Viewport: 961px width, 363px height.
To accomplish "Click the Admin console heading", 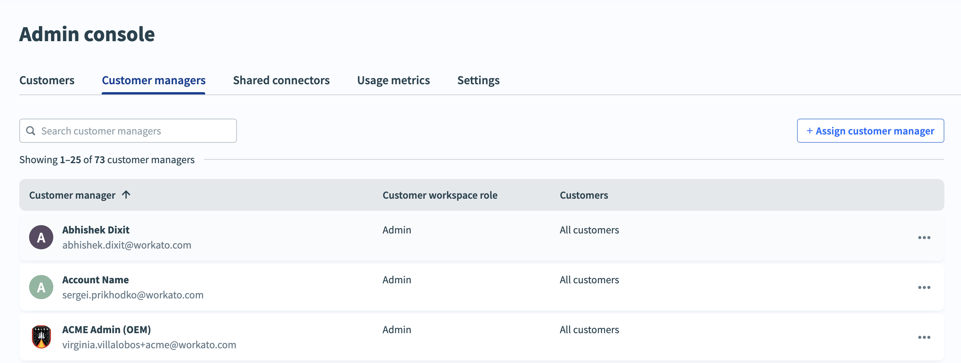I will [x=87, y=34].
